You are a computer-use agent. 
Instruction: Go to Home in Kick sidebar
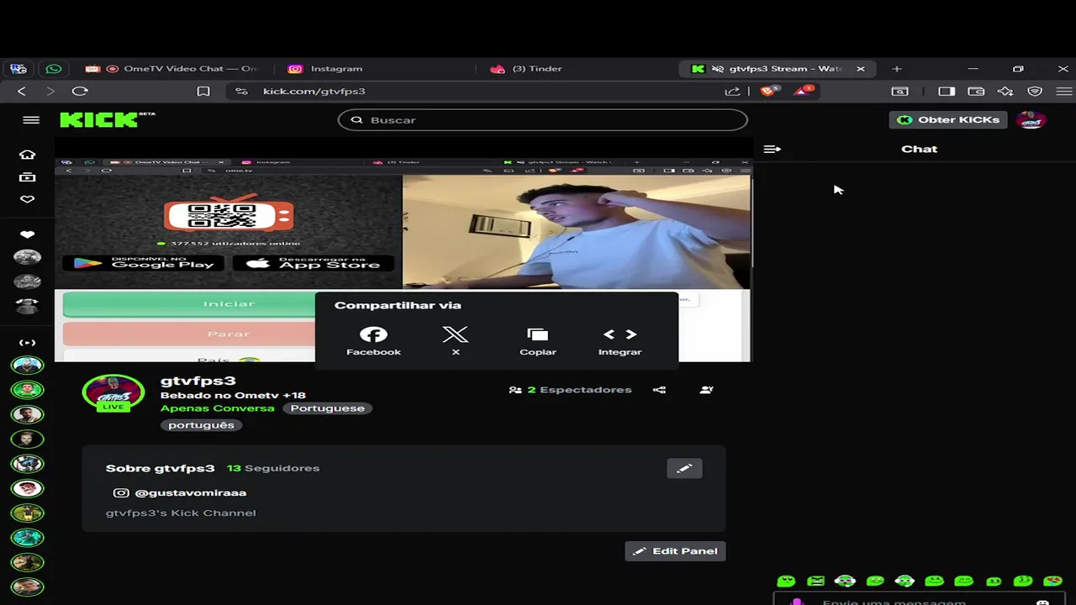[28, 155]
